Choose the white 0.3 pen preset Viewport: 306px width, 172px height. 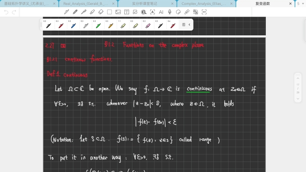pos(86,25)
